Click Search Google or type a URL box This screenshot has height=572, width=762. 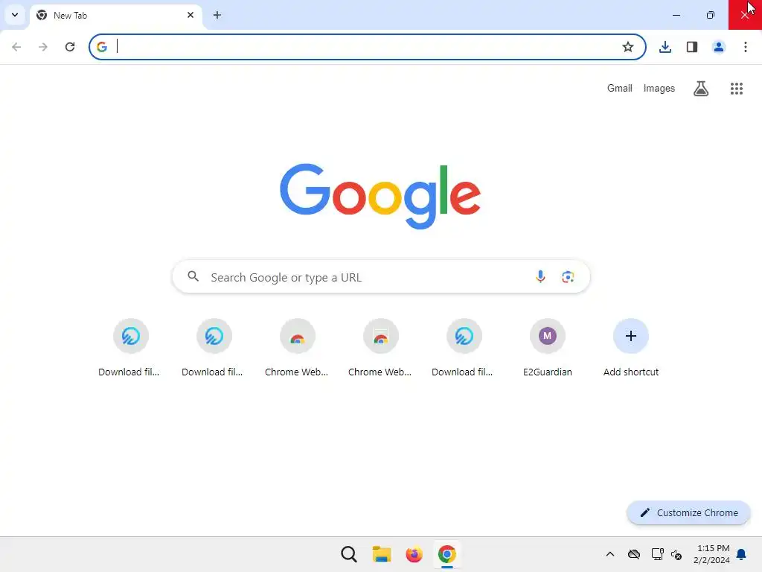pyautogui.click(x=381, y=277)
